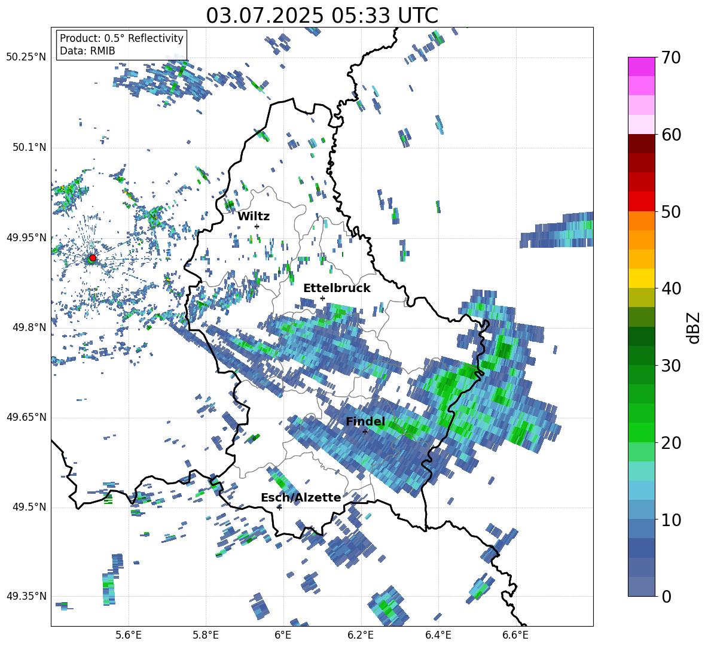This screenshot has height=647, width=708.
Task: Click the 50 tick label on colorbar
Action: tap(671, 212)
